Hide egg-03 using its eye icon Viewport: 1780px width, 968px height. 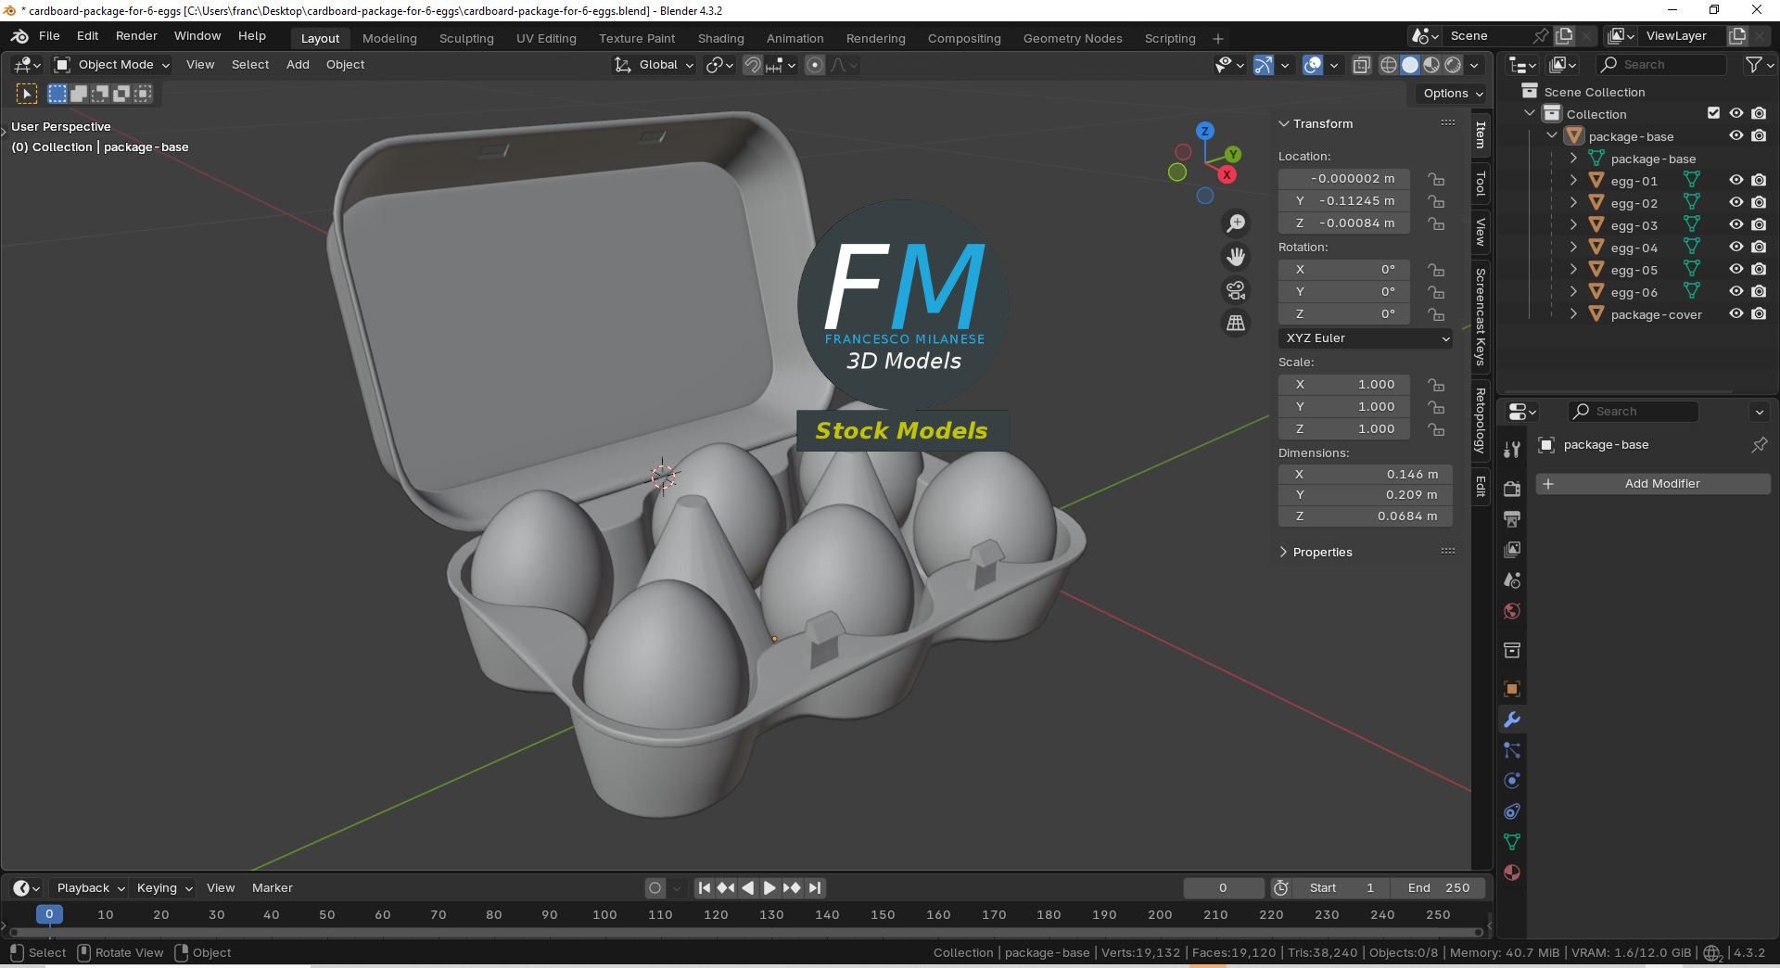(1736, 224)
